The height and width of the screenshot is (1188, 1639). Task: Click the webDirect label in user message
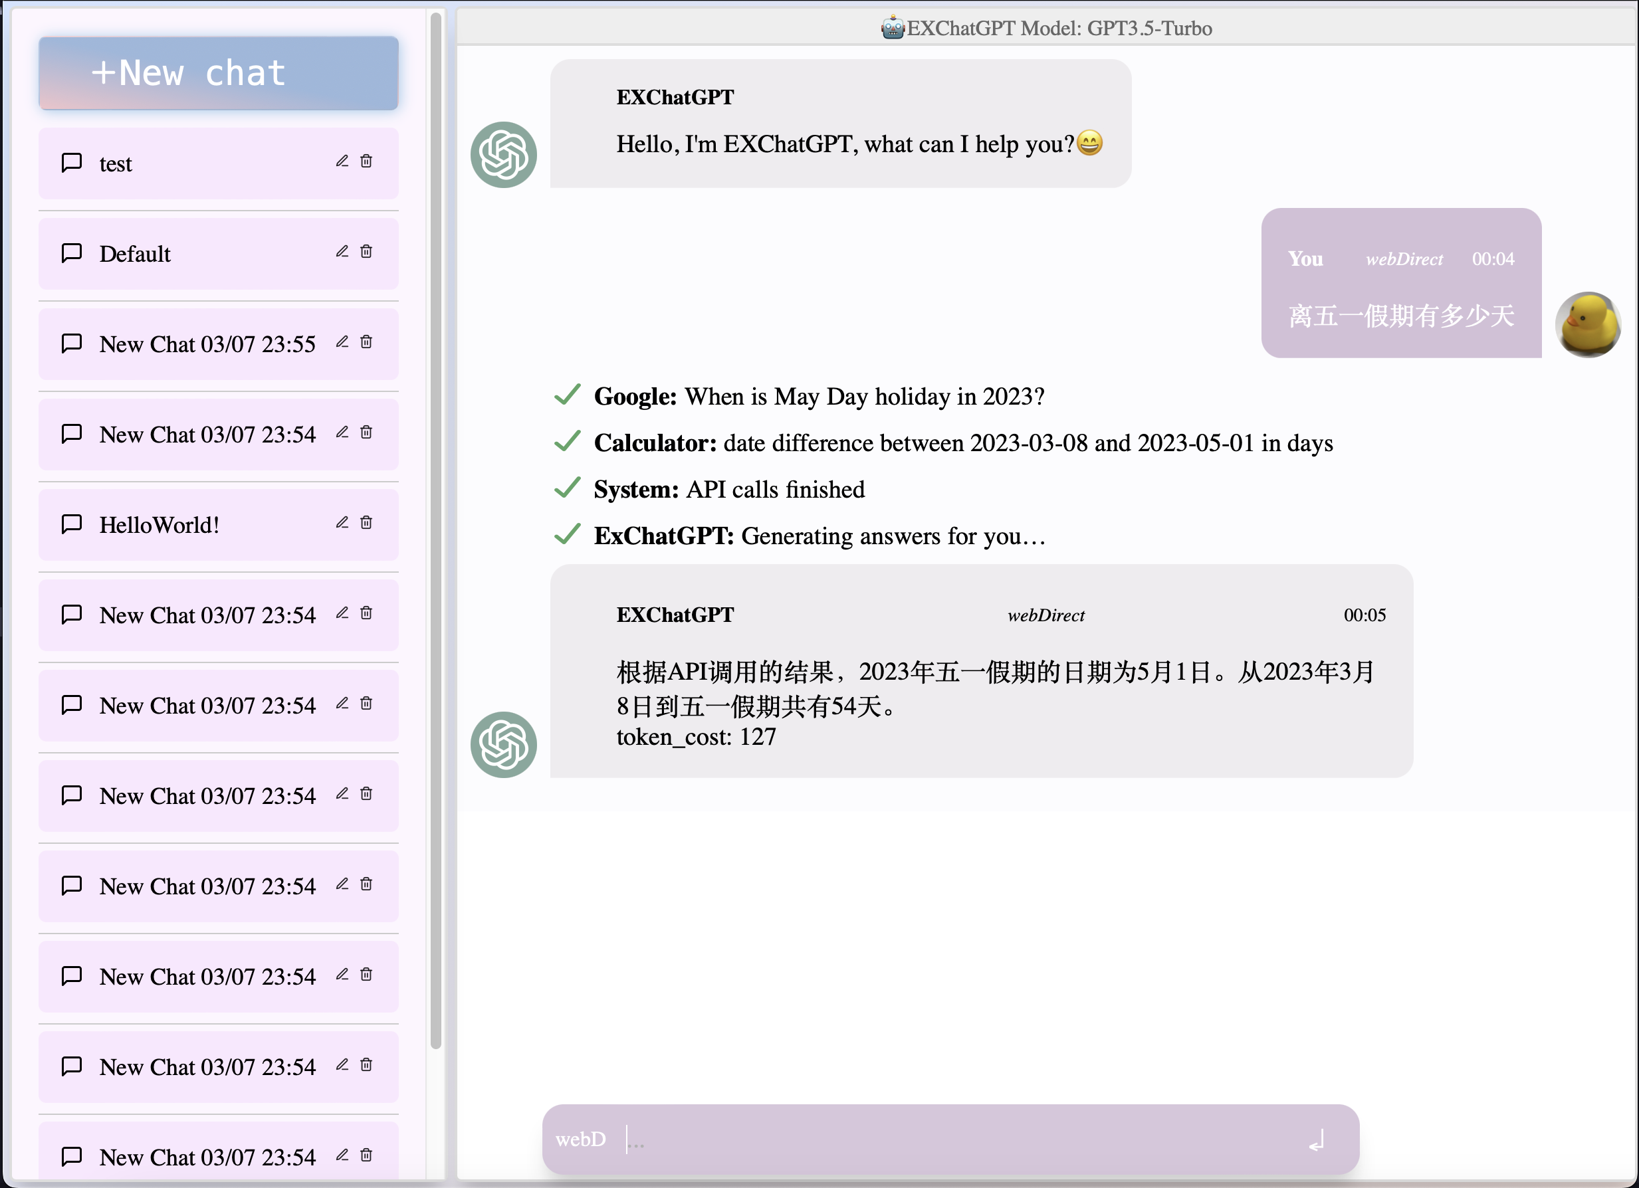[x=1404, y=258]
